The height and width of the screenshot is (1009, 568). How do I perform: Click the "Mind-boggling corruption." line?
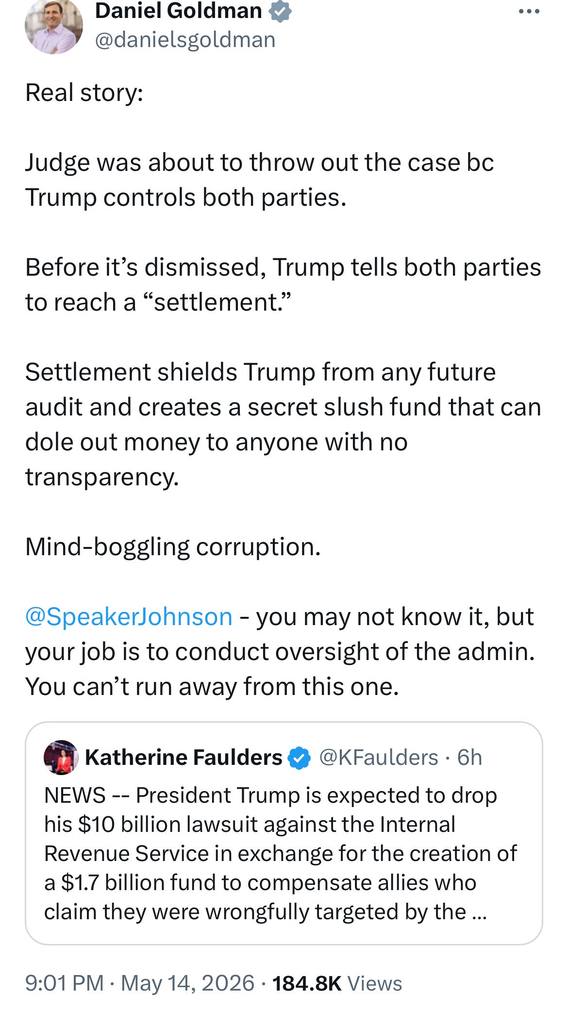[173, 547]
